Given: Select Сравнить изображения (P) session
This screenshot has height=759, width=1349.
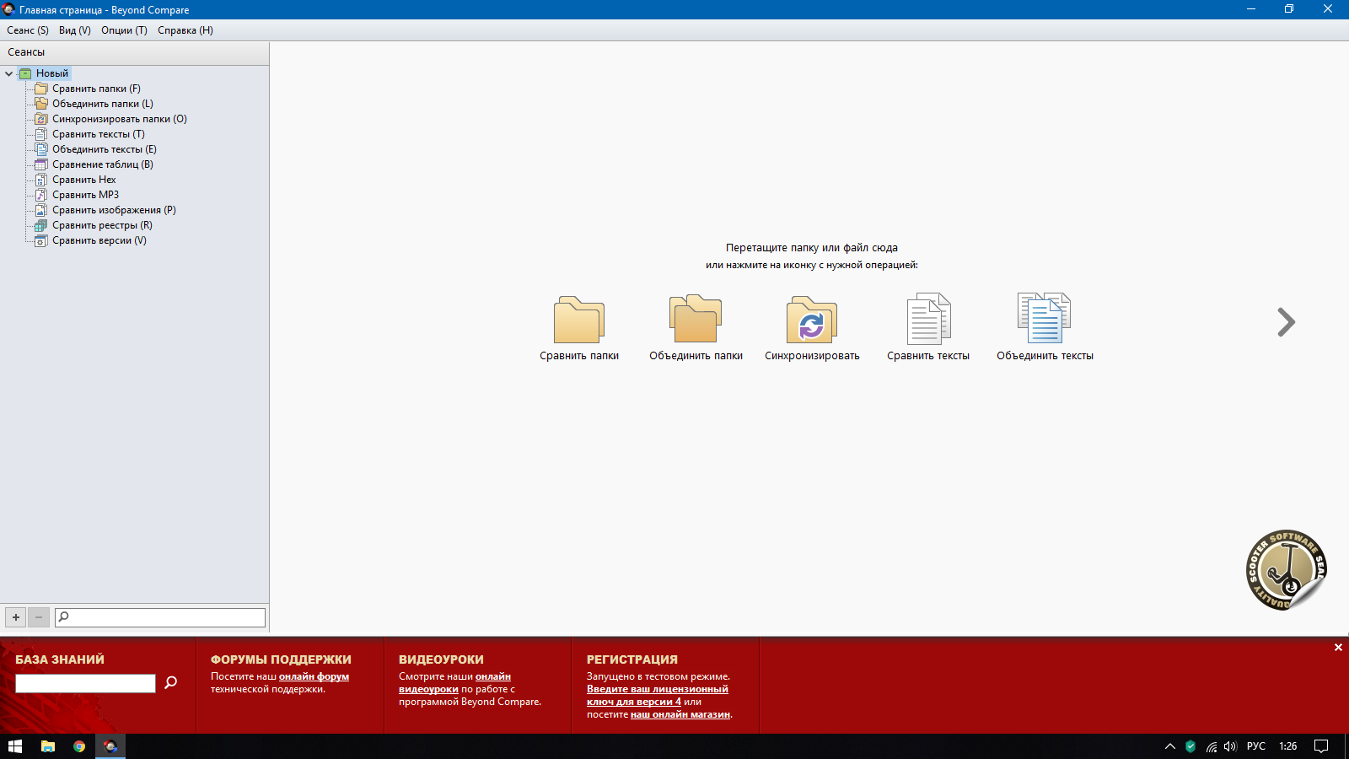Looking at the screenshot, I should 114,210.
